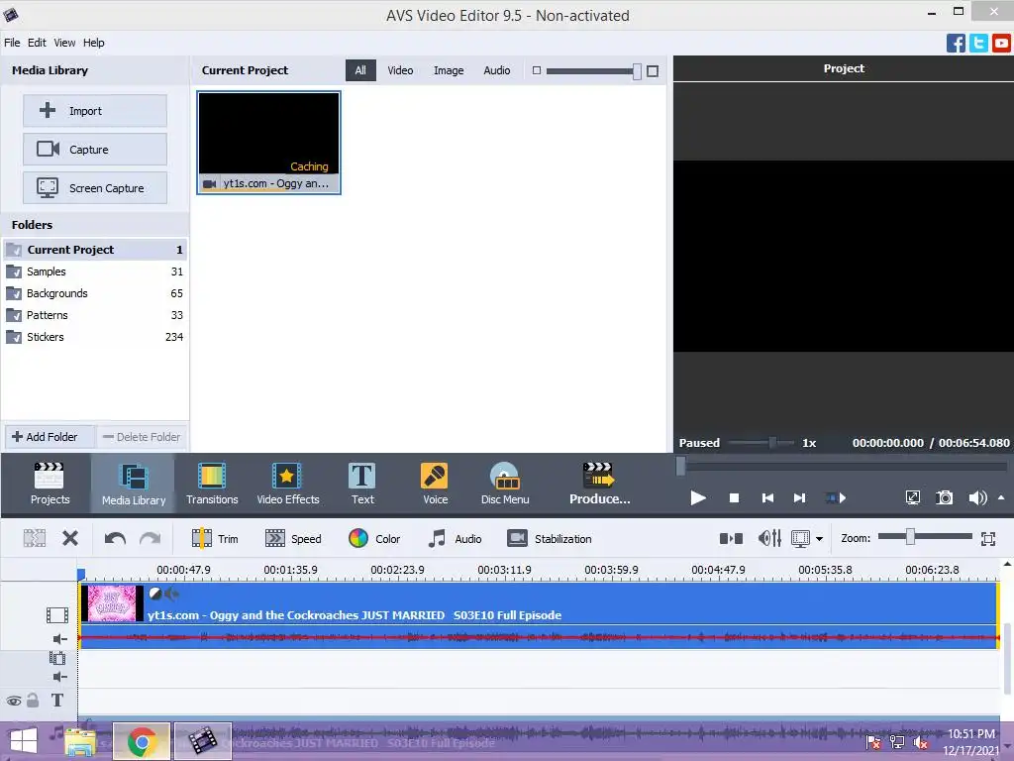This screenshot has width=1014, height=761.
Task: Adjust the media thumbnail size slider
Action: [637, 71]
